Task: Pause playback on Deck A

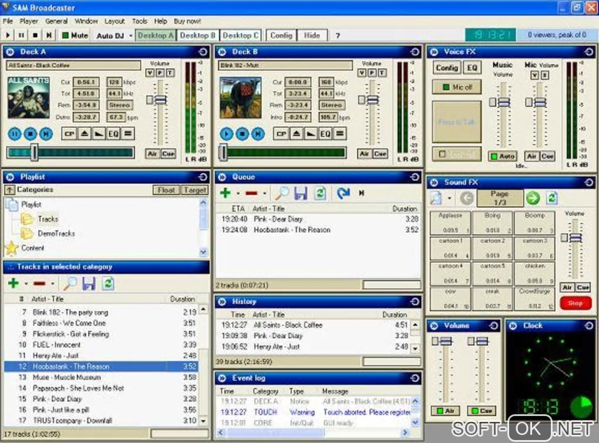Action: [x=15, y=134]
